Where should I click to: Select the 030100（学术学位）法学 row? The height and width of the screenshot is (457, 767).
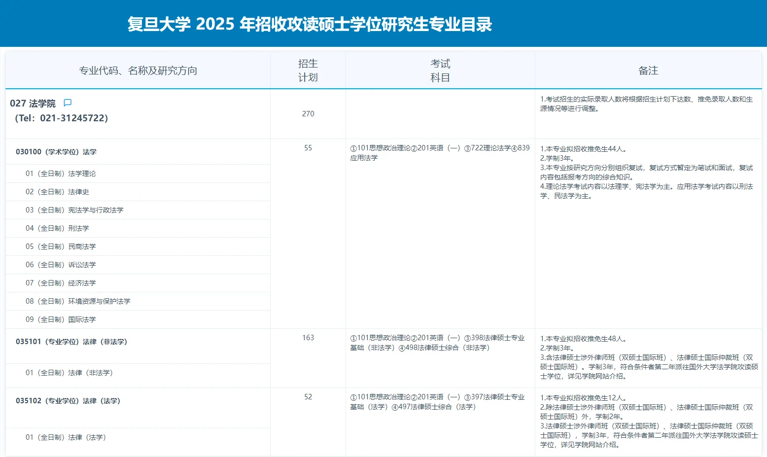pos(138,152)
